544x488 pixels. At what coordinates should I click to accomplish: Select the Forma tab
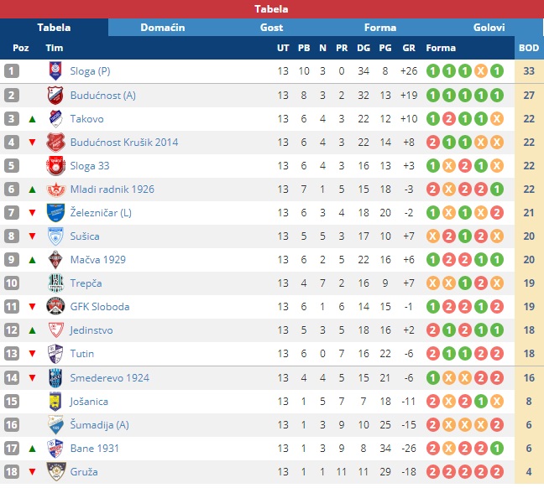click(x=380, y=28)
